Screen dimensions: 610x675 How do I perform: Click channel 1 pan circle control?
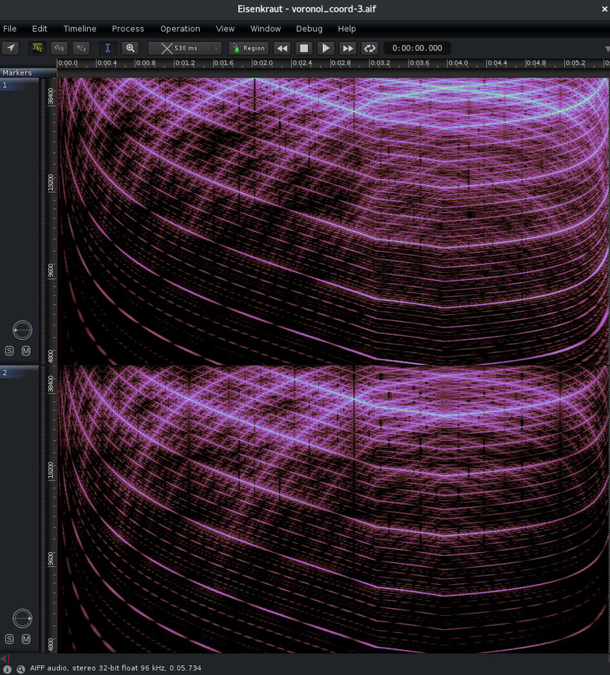pyautogui.click(x=23, y=330)
